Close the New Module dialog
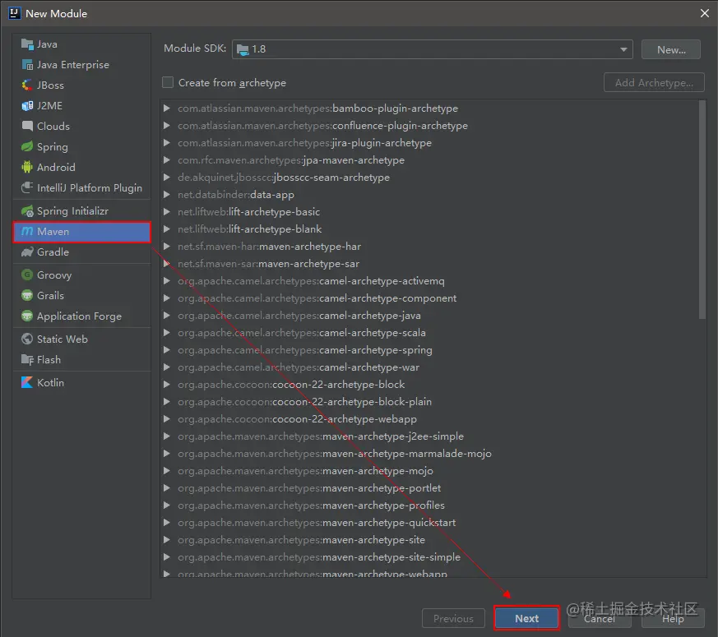Viewport: 718px width, 637px height. point(705,13)
